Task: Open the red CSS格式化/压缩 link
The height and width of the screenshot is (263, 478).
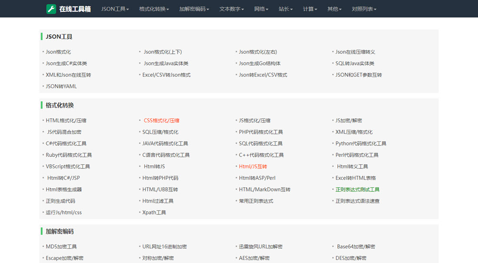Action: click(x=161, y=120)
